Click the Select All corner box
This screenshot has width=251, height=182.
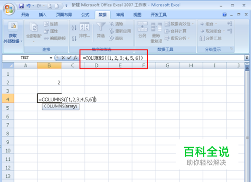coord(8,66)
